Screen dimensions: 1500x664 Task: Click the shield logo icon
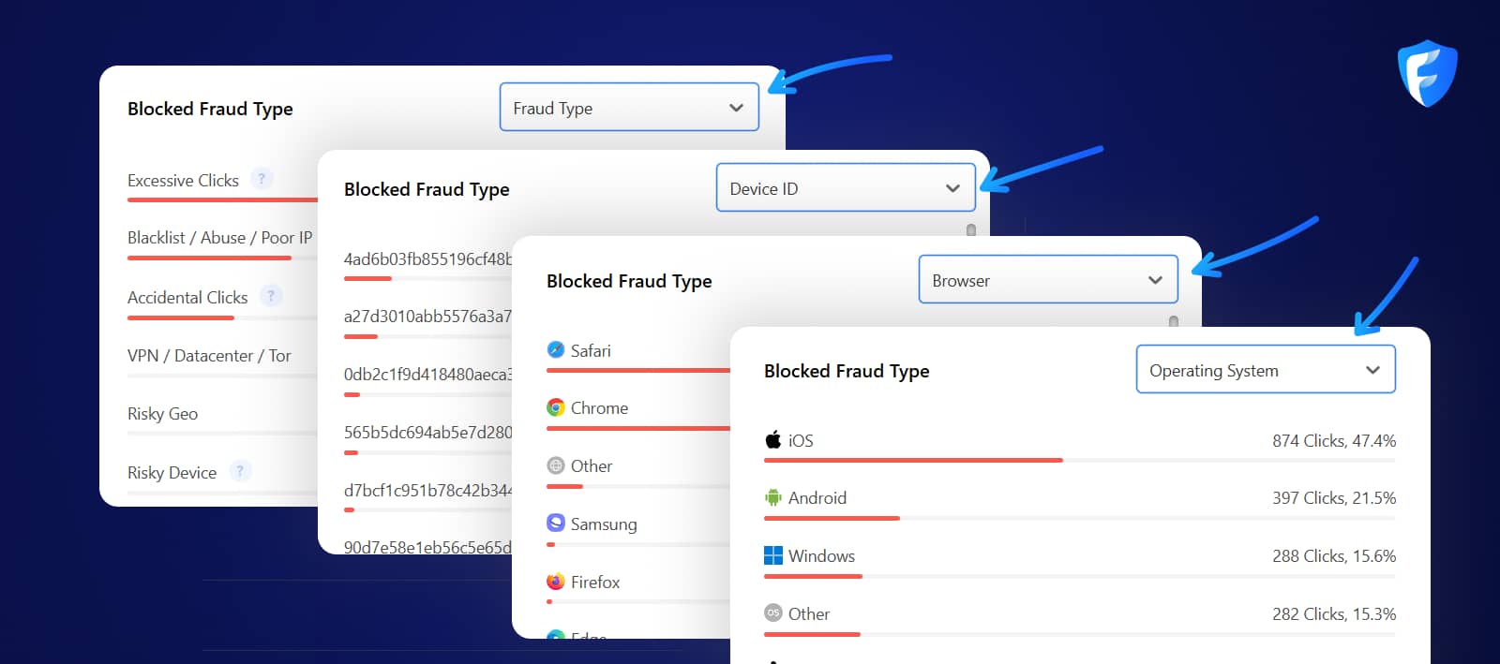pos(1427,73)
